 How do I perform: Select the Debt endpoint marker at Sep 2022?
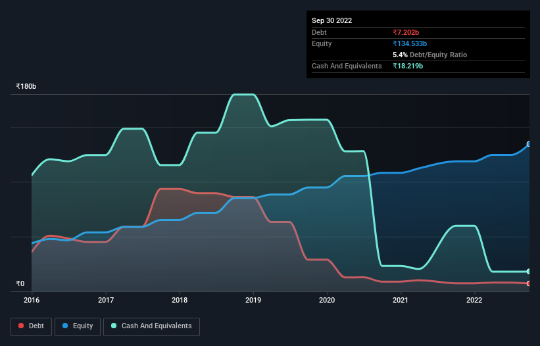tap(529, 284)
